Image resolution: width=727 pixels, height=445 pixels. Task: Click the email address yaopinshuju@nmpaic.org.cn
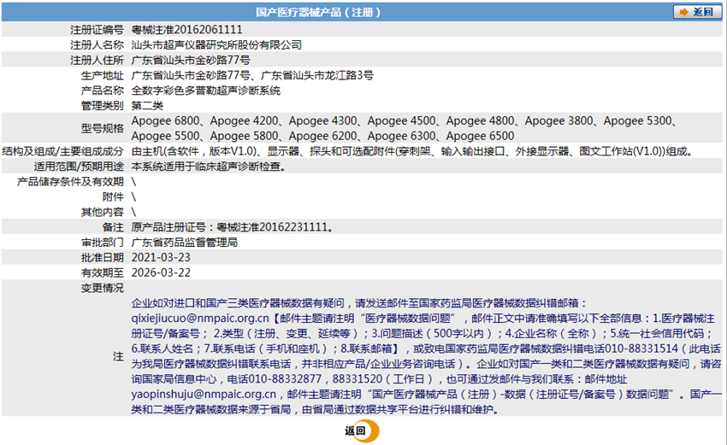204,395
